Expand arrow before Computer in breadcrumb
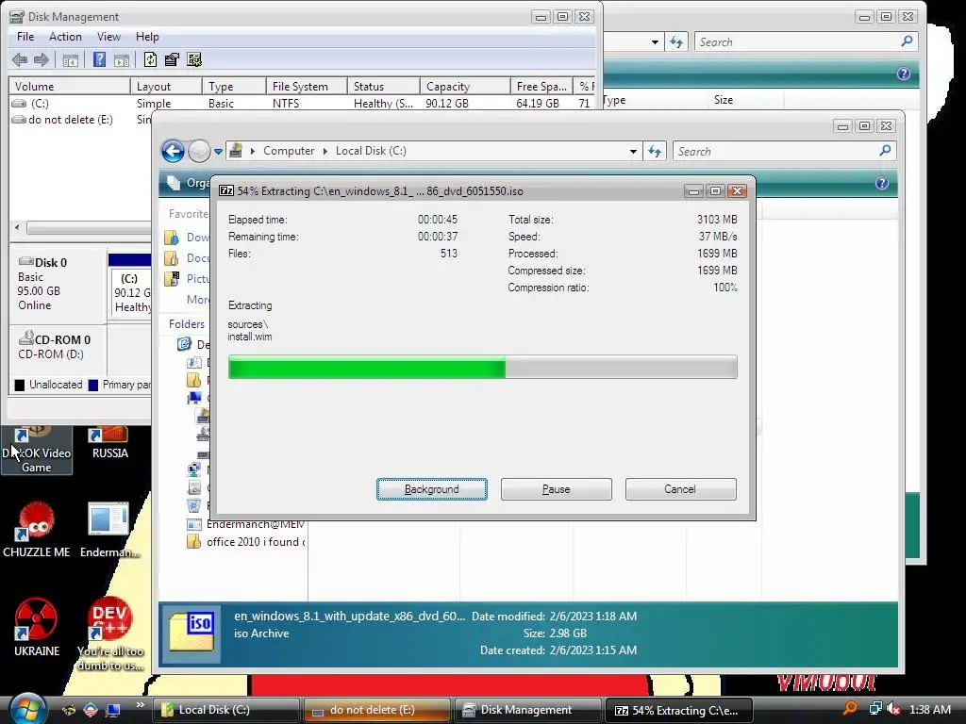 point(252,151)
